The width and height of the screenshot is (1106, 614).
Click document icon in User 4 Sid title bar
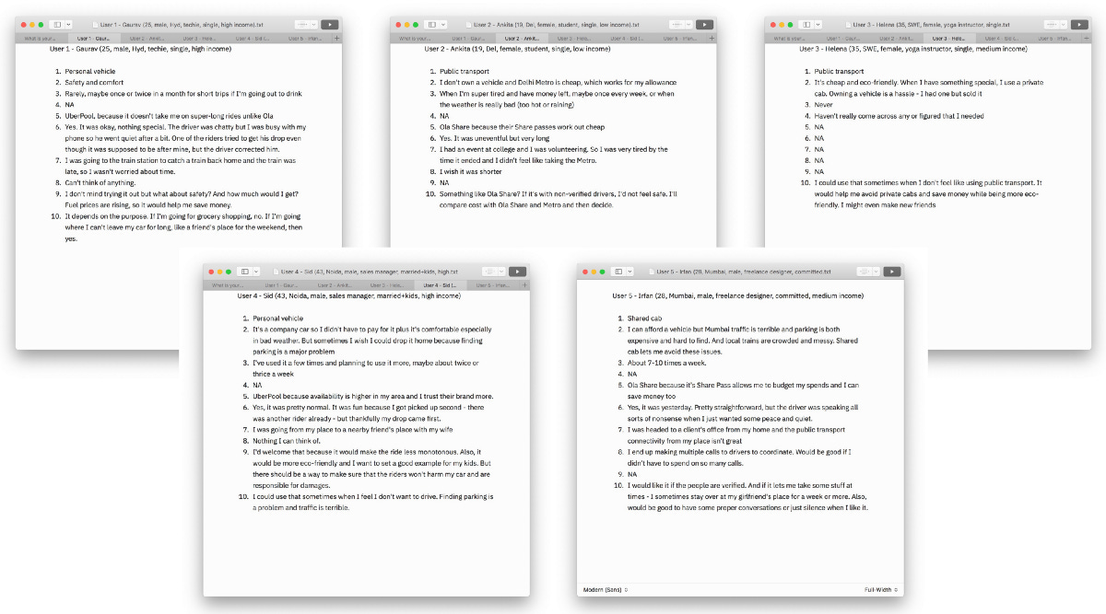click(x=275, y=272)
